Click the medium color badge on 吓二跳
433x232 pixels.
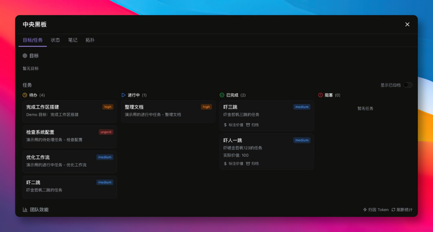[x=105, y=182]
